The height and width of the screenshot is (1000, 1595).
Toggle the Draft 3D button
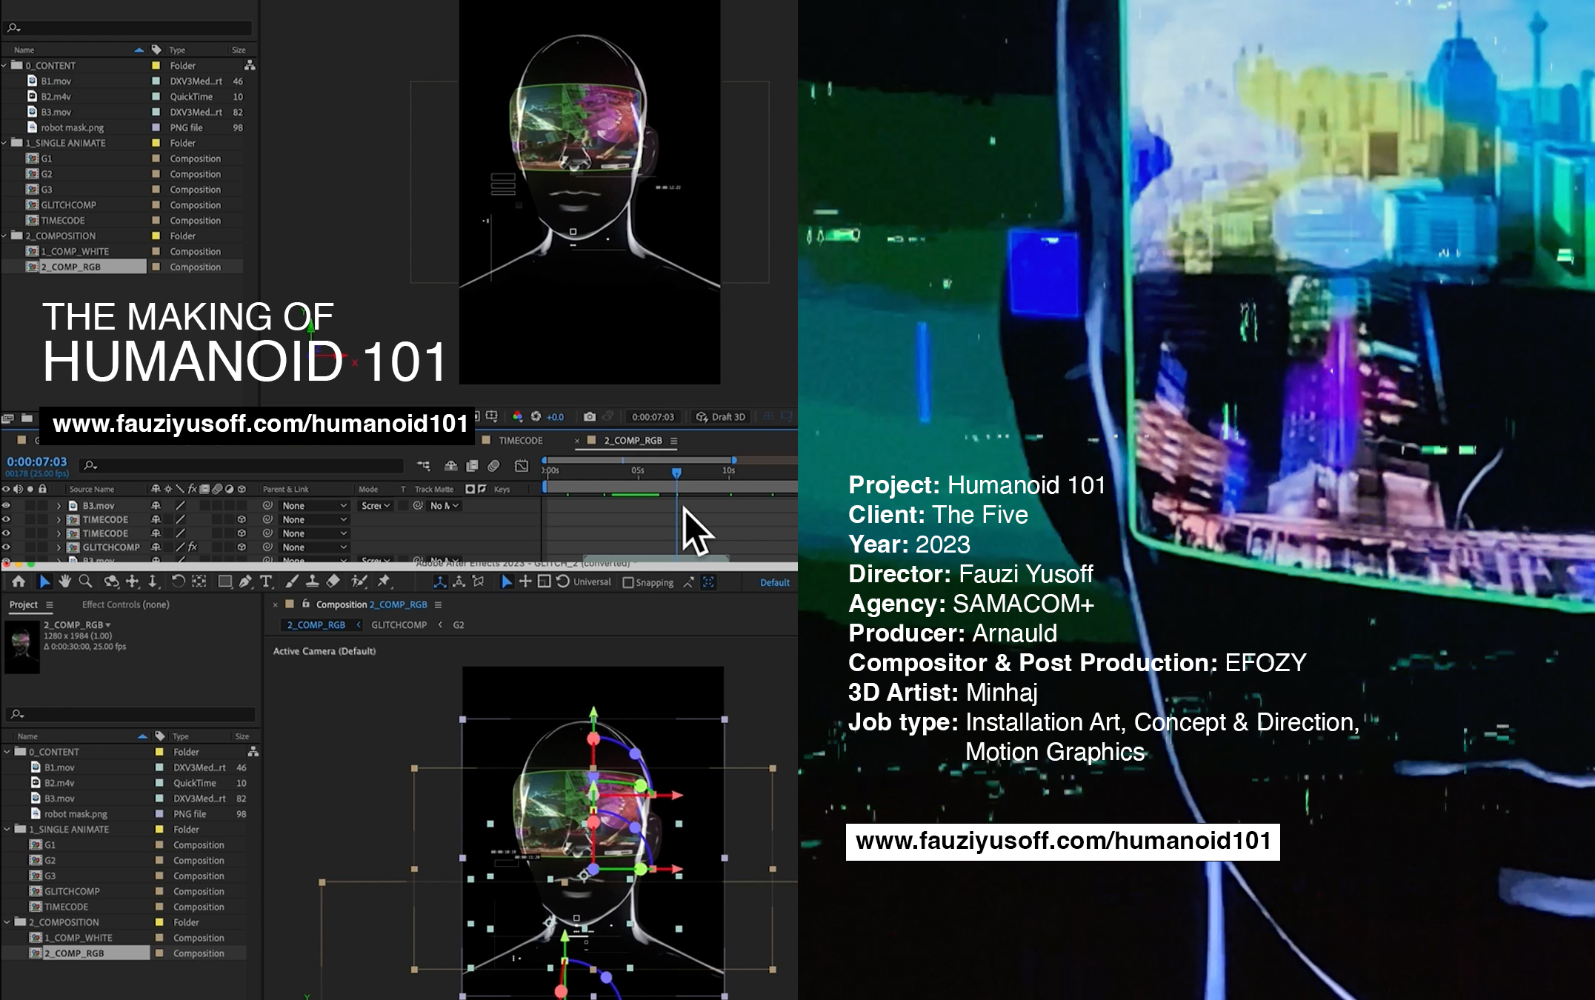[x=721, y=417]
